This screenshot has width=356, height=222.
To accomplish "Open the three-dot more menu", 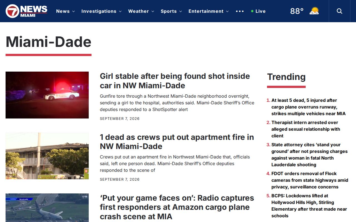I will click(240, 11).
